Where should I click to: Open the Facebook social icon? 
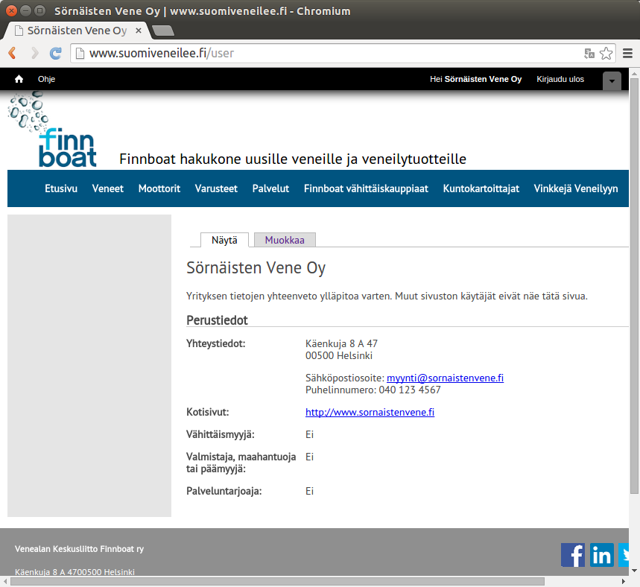coord(572,555)
